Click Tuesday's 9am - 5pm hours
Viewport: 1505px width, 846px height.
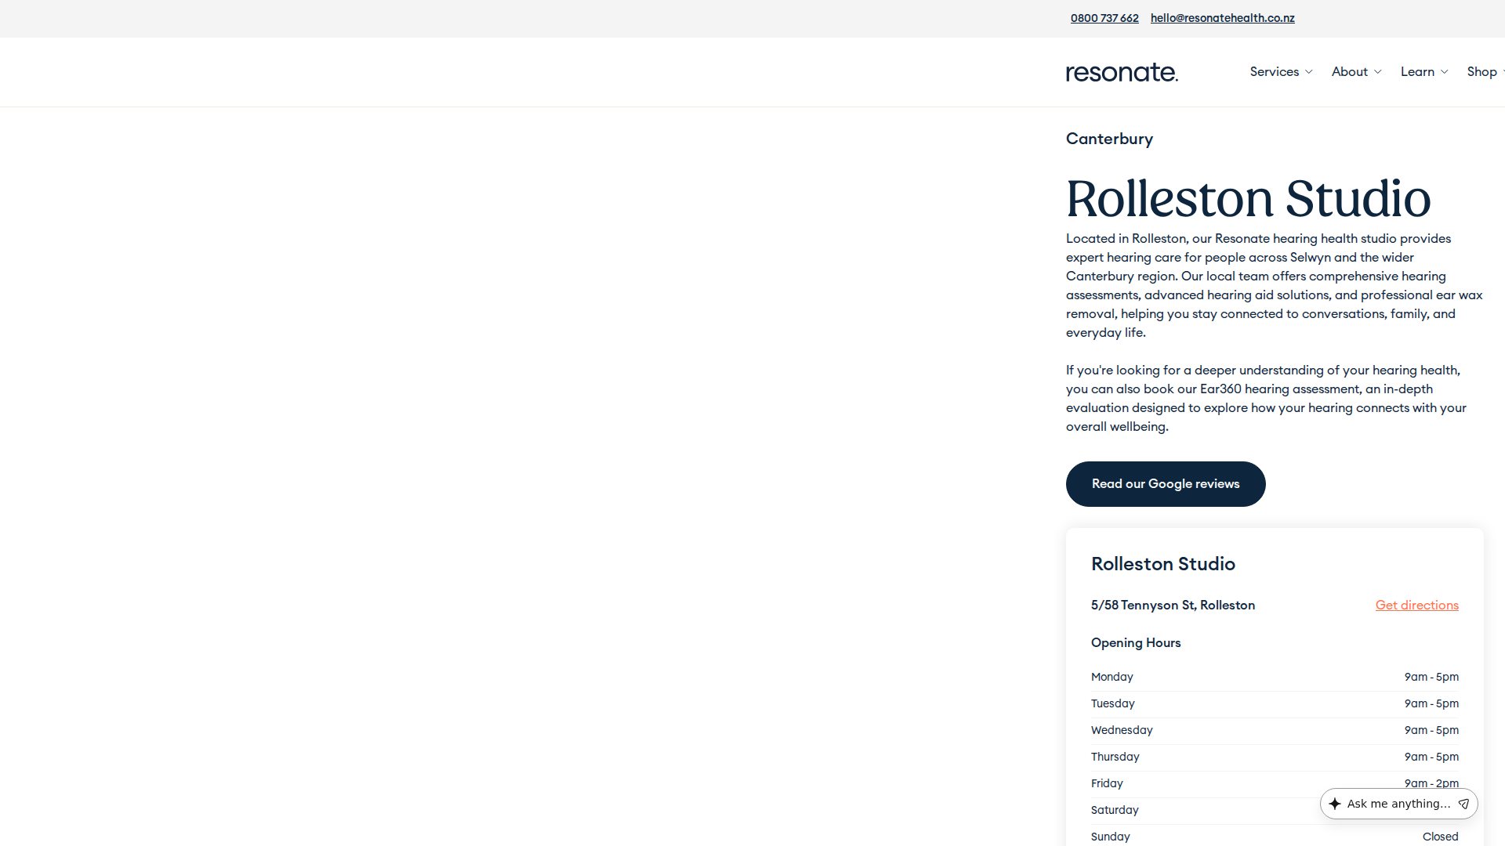[x=1431, y=703]
